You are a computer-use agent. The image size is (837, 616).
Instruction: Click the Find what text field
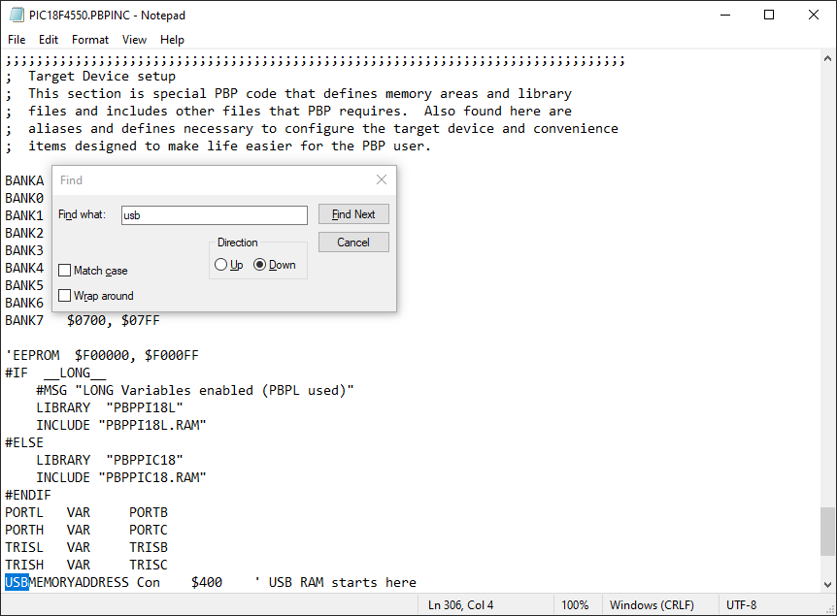click(x=214, y=215)
